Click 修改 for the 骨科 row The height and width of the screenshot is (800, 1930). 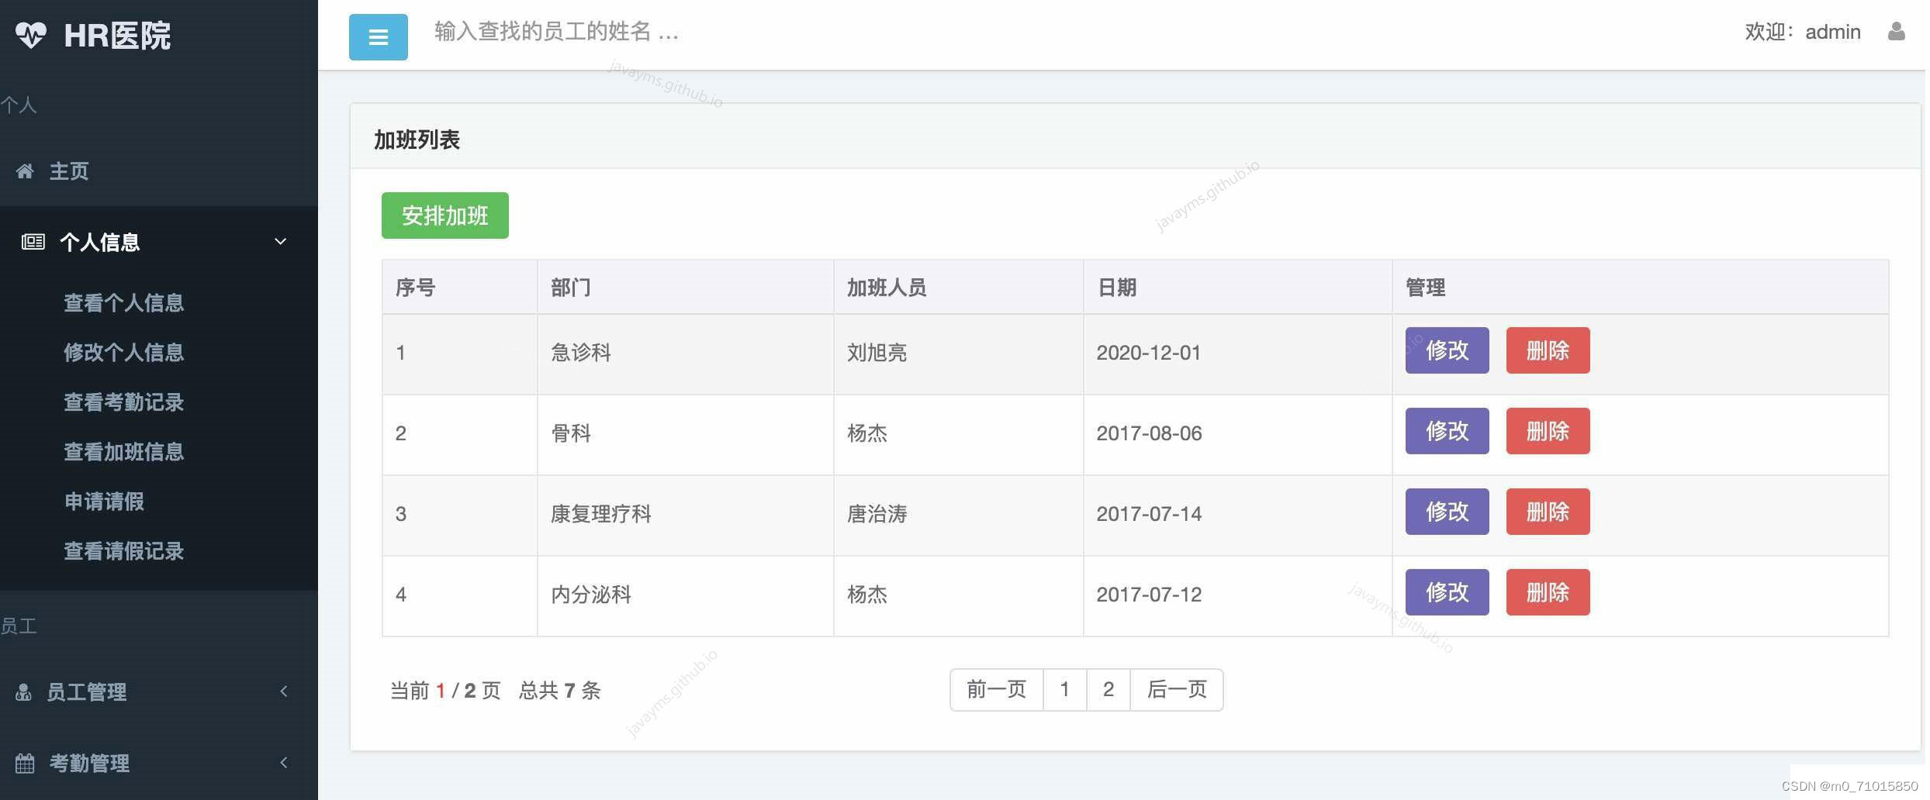click(x=1447, y=431)
